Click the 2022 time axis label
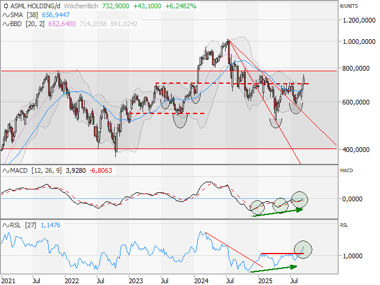The image size is (380, 285). tap(71, 281)
